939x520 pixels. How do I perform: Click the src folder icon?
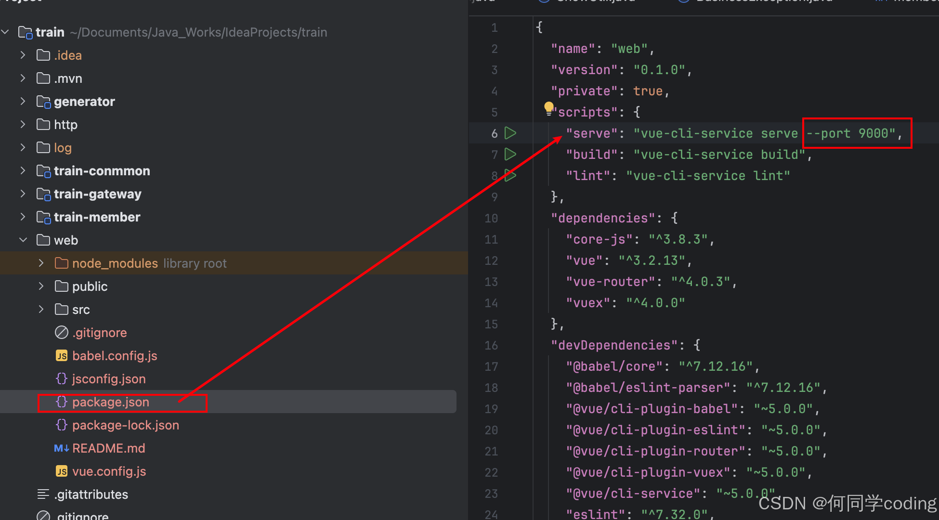click(62, 310)
